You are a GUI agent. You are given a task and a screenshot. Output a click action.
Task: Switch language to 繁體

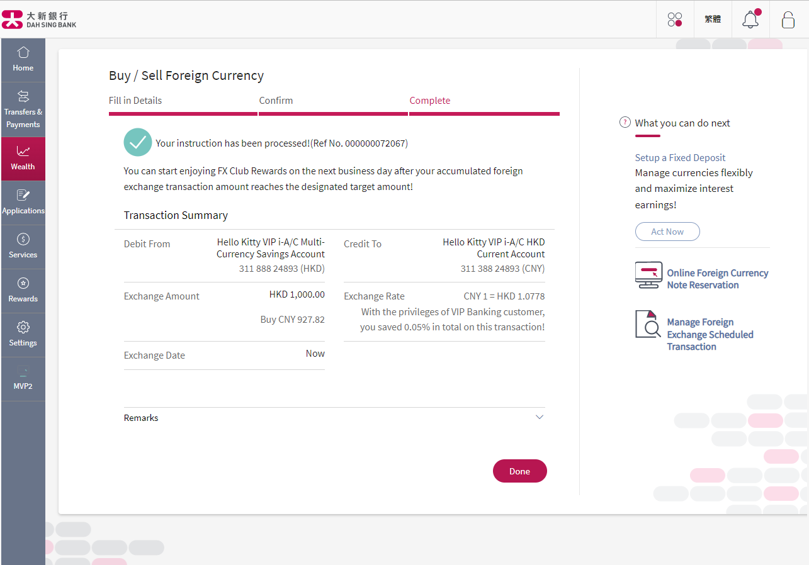[x=713, y=20]
